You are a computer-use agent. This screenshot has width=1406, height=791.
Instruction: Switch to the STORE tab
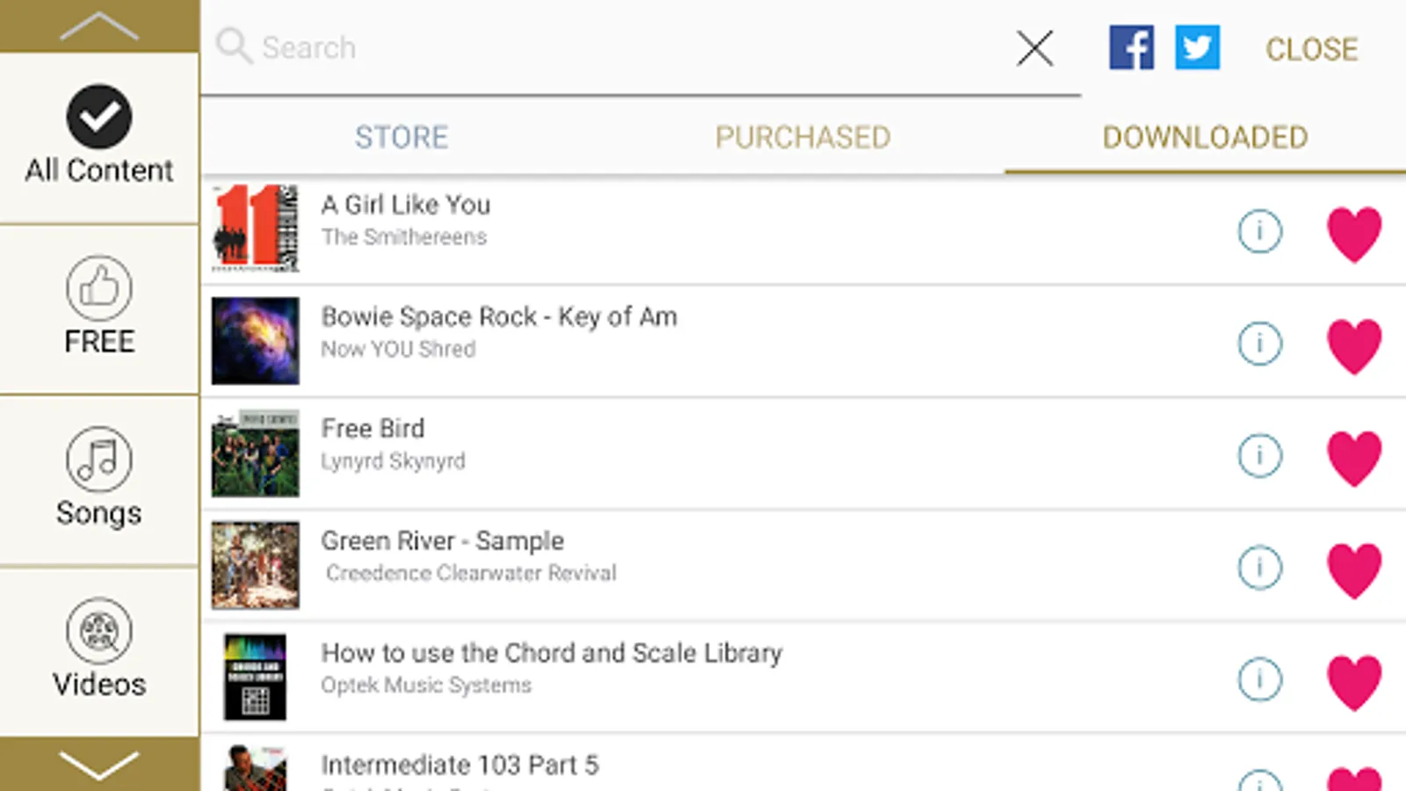point(402,137)
